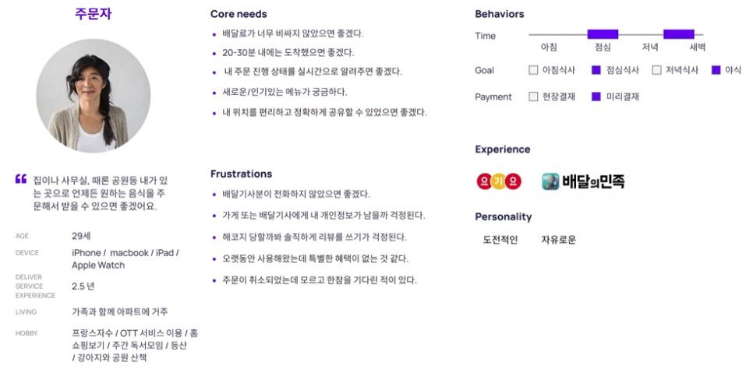Viewport: 753px width, 383px height.
Task: Check the 저녁식사 checkbox
Action: [656, 70]
